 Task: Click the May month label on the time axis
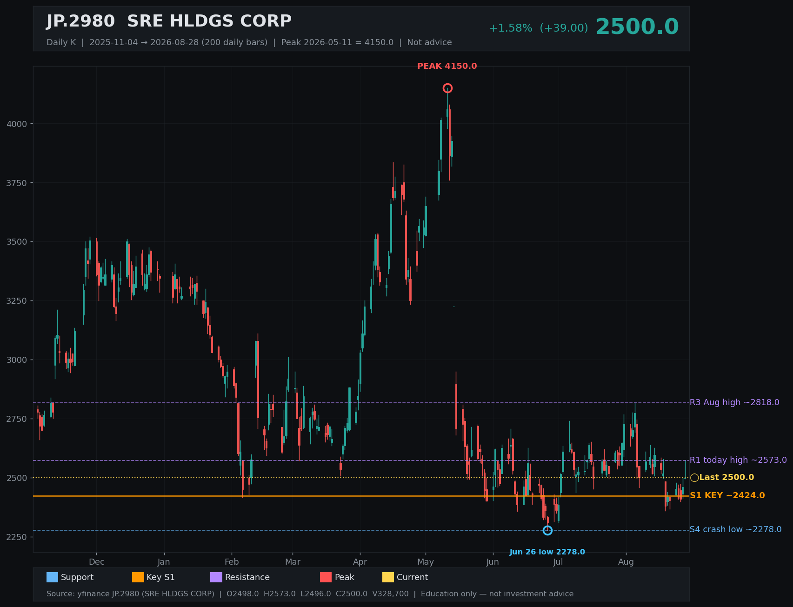pos(426,562)
